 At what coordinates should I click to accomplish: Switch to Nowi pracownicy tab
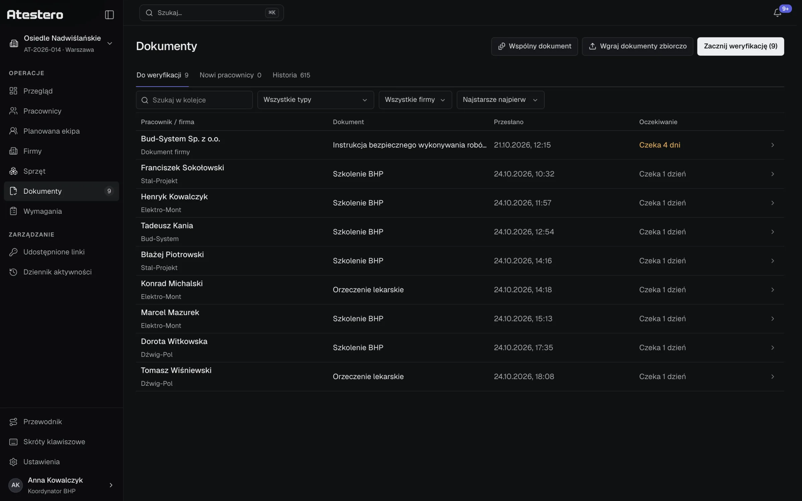[x=230, y=75]
